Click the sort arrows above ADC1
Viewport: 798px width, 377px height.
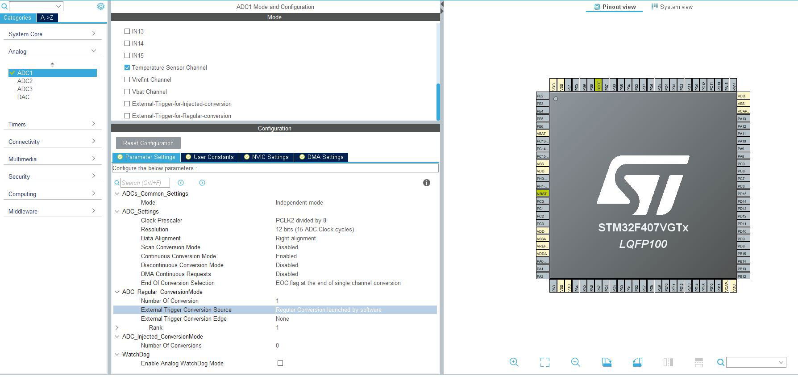point(52,64)
